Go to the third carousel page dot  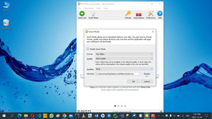click(x=122, y=106)
